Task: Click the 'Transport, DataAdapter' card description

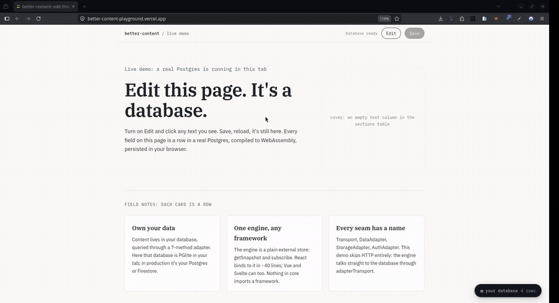Action: (376, 255)
